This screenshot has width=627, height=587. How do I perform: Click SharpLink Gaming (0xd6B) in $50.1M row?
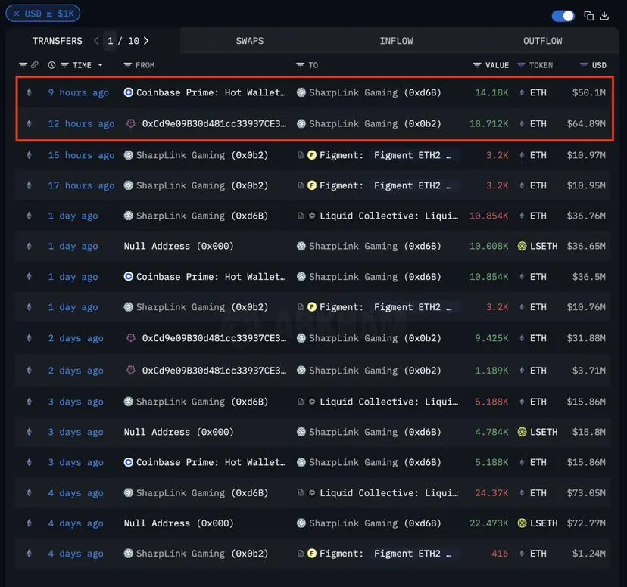tap(375, 92)
